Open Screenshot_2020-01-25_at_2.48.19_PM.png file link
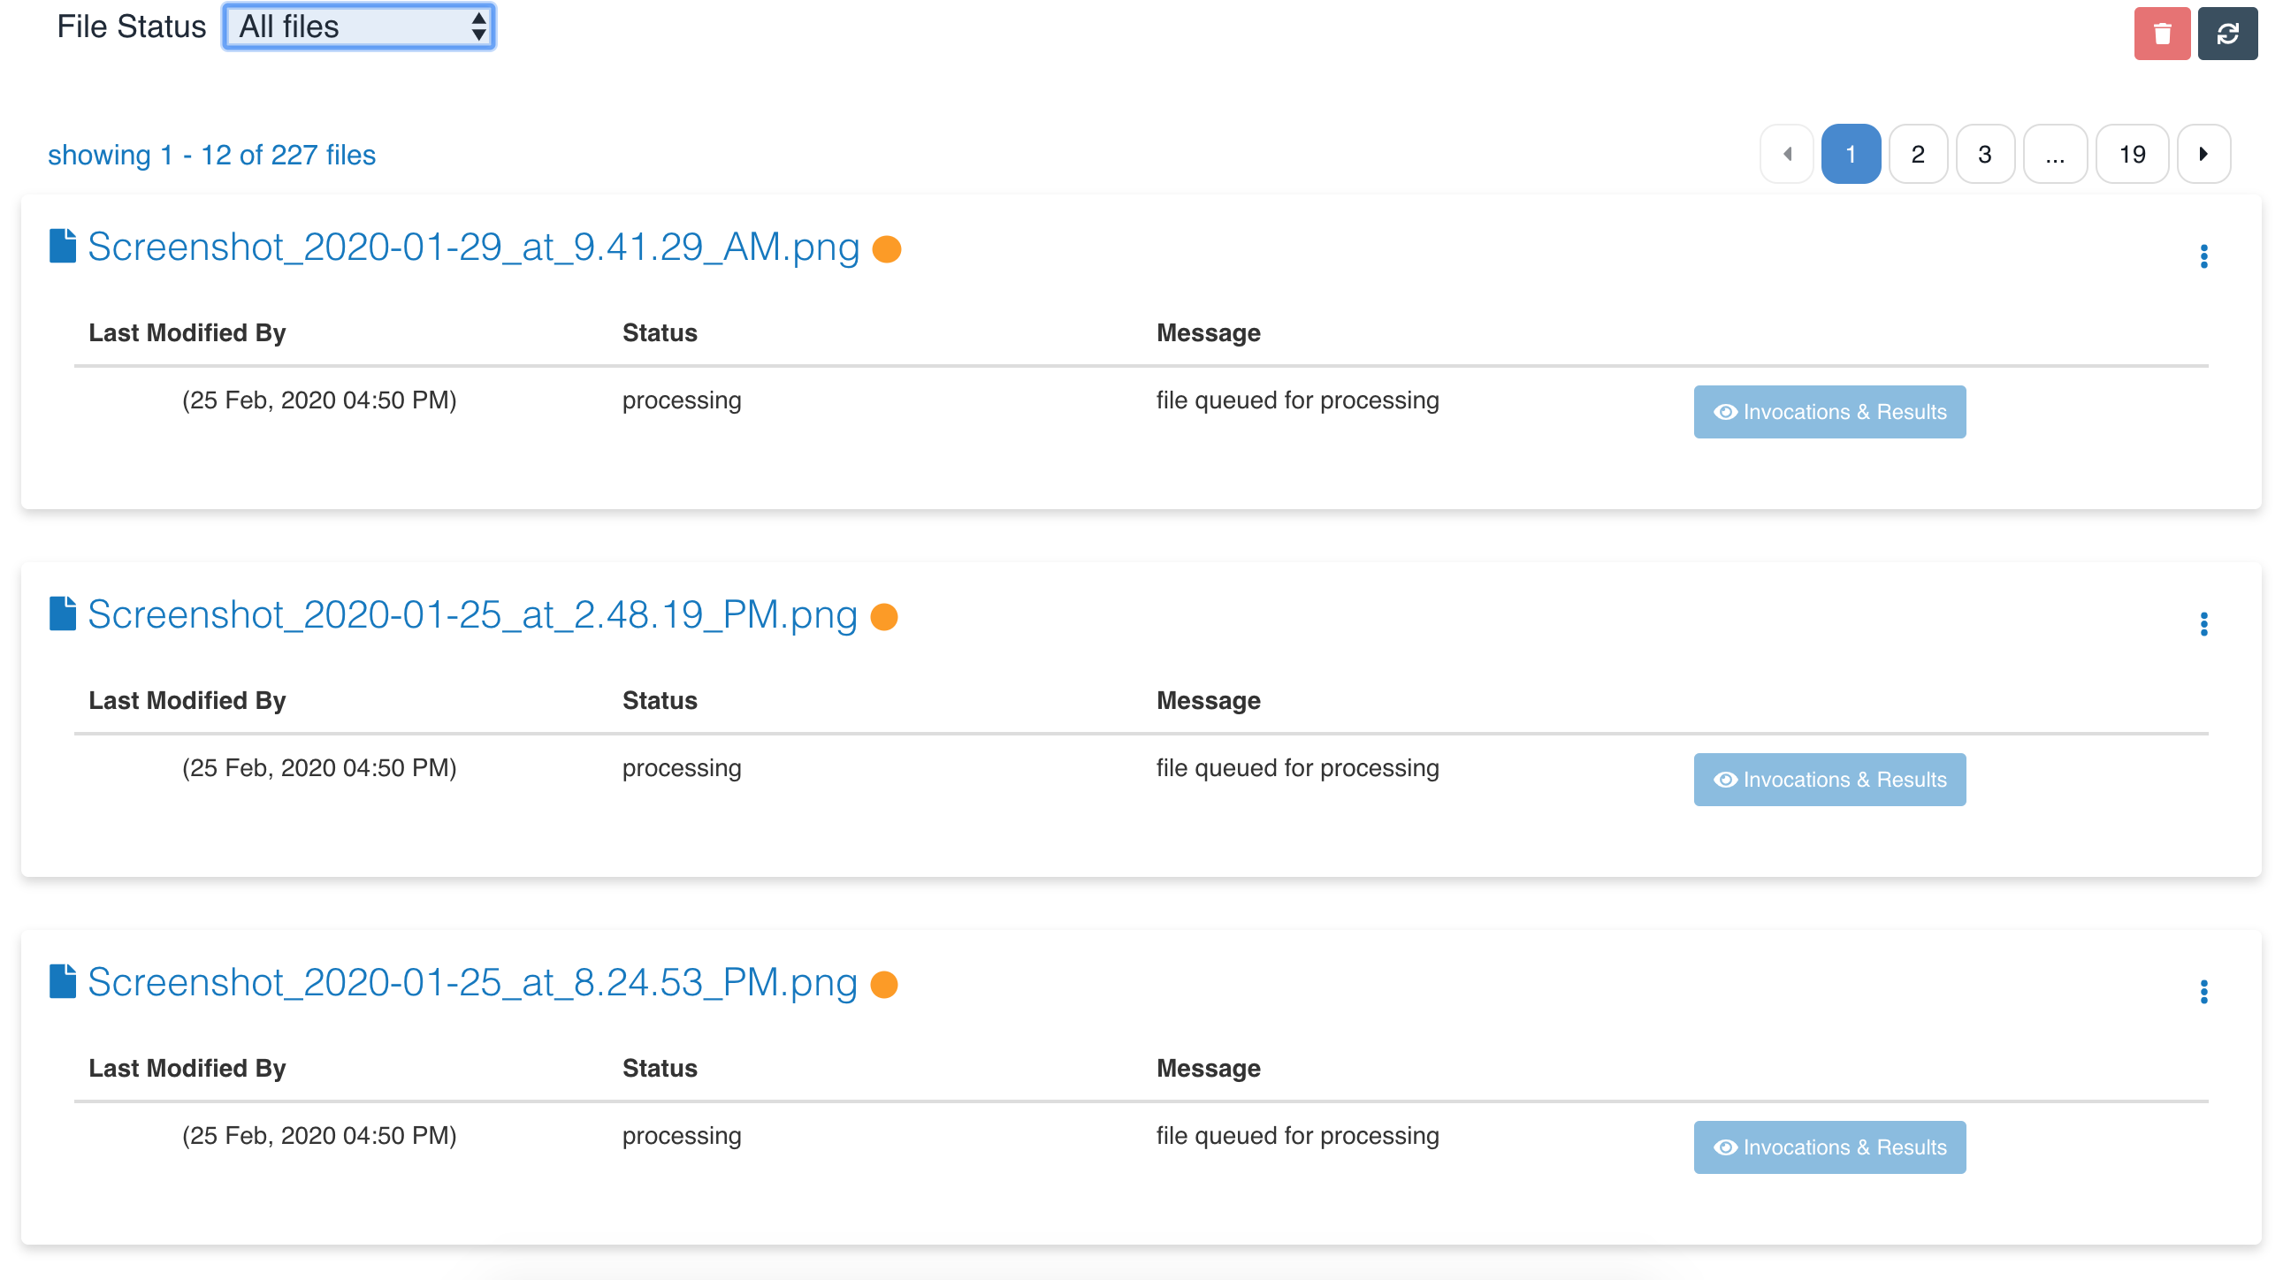 coord(472,614)
